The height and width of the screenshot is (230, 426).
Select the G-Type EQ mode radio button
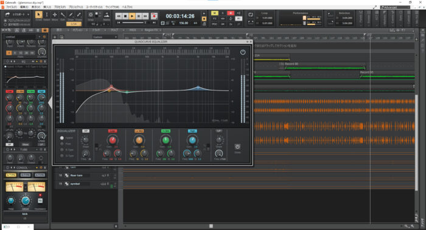(62, 156)
